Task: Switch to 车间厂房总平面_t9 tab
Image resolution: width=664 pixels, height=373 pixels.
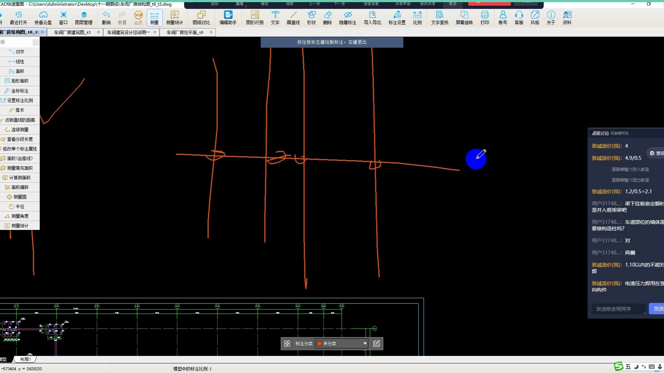Action: coord(185,32)
